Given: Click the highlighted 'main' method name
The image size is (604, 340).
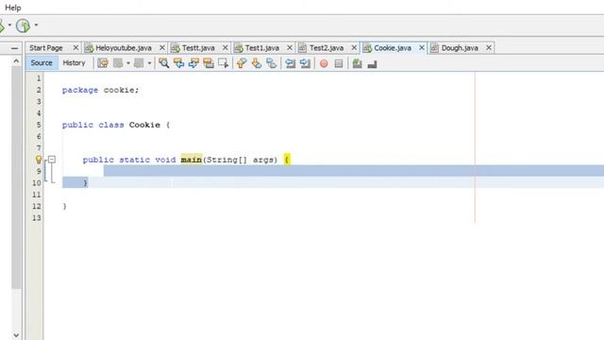Looking at the screenshot, I should tap(192, 160).
